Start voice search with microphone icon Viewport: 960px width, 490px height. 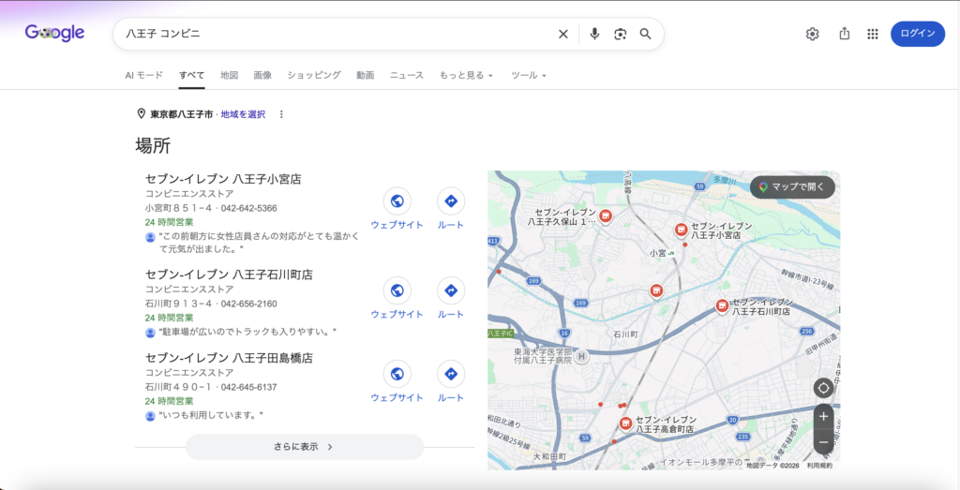click(594, 35)
